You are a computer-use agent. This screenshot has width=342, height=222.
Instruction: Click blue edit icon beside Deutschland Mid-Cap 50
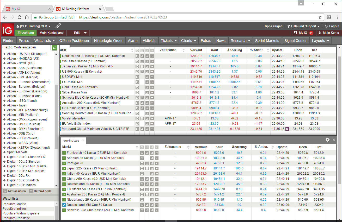64,205
